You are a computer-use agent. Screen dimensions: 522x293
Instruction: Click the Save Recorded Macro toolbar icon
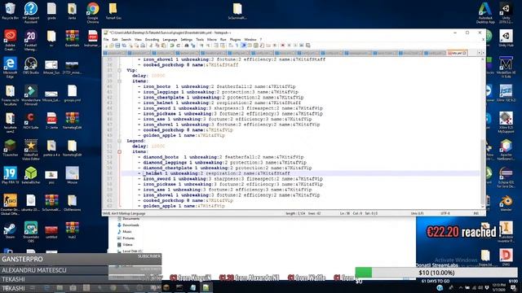tap(307, 46)
